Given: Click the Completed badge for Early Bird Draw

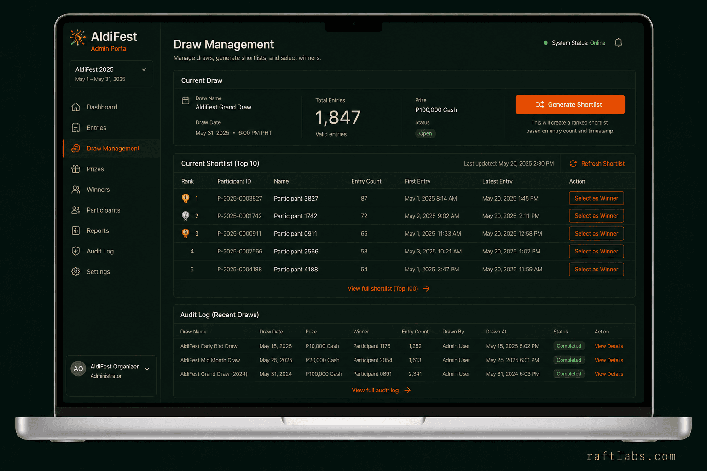Looking at the screenshot, I should tap(569, 346).
